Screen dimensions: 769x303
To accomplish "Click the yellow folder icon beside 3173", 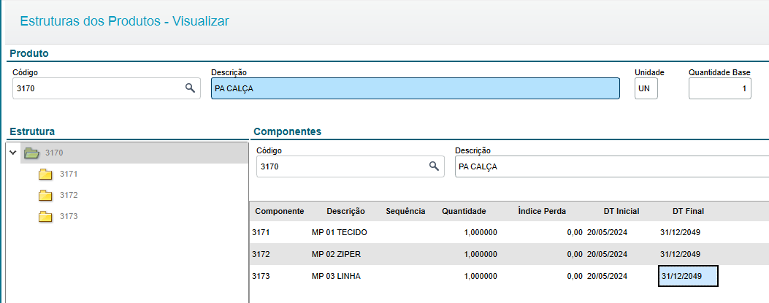I will pyautogui.click(x=45, y=216).
